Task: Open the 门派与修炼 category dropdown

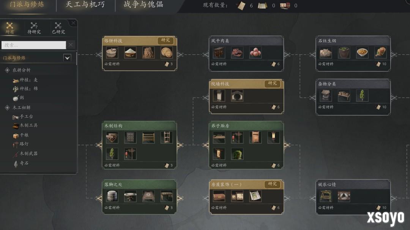Action: click(x=67, y=58)
